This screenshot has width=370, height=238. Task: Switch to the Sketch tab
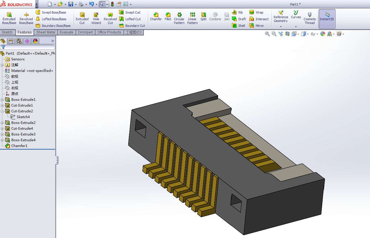coord(7,32)
